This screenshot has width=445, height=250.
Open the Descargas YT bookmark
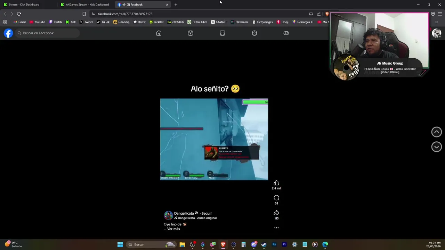(x=303, y=22)
